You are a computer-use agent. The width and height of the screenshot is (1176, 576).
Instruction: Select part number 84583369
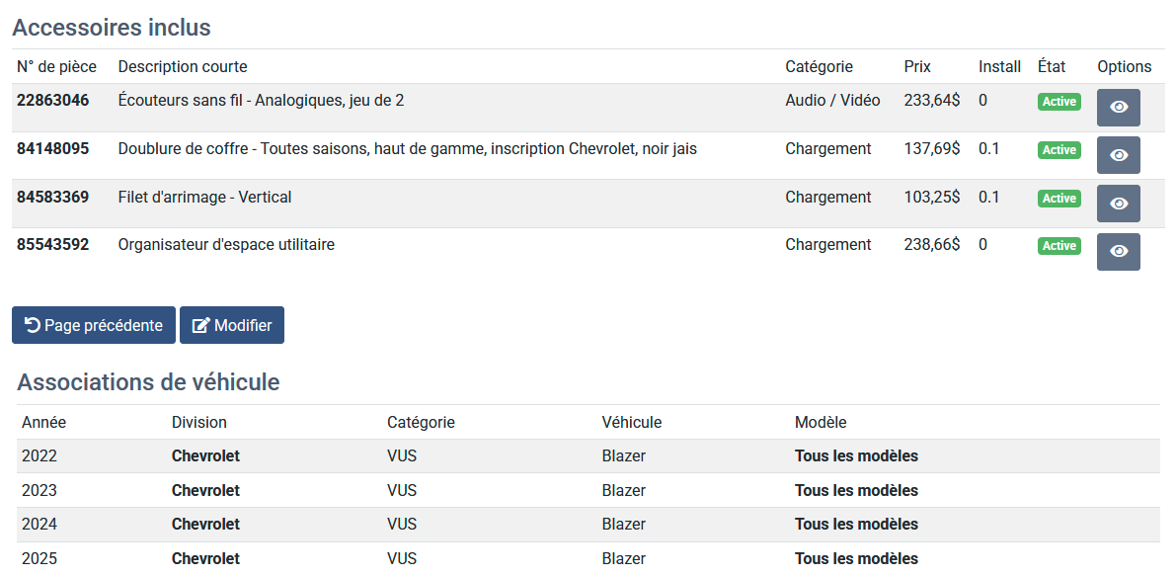click(x=52, y=198)
